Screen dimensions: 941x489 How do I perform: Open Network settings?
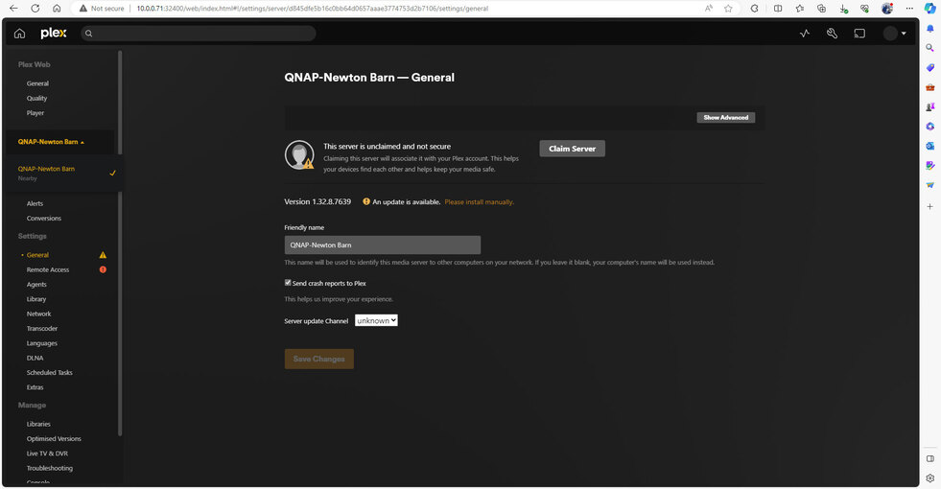39,314
